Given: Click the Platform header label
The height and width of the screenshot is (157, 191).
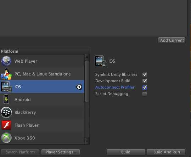Looking at the screenshot, I should tap(10, 51).
